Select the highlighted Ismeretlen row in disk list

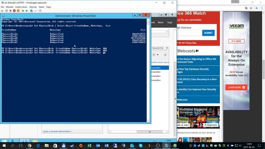pos(160,68)
